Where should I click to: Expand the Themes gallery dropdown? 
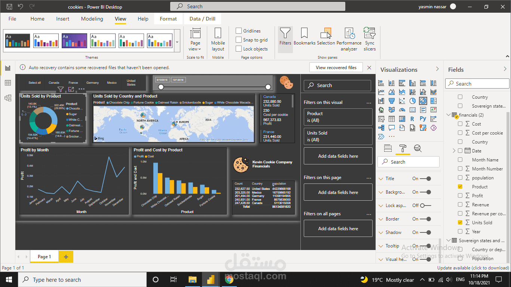(x=177, y=41)
